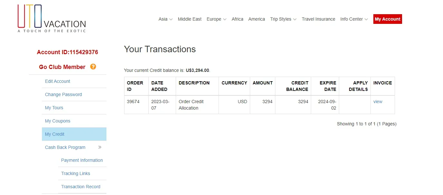Open My Tours in sidebar
Screen dimensions: 443x195
[x=54, y=108]
